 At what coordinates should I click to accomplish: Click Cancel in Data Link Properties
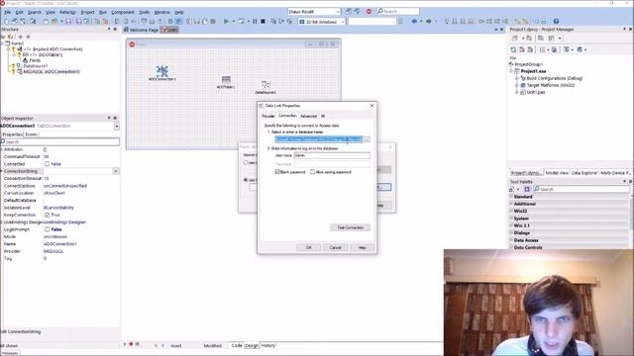point(335,247)
